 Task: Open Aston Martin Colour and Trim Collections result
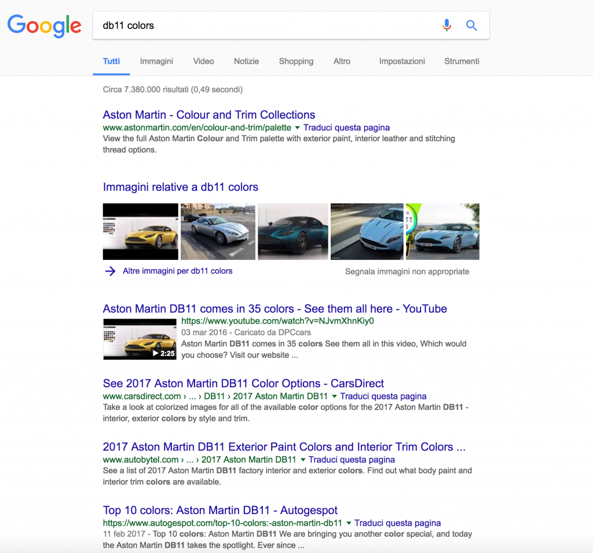point(209,115)
